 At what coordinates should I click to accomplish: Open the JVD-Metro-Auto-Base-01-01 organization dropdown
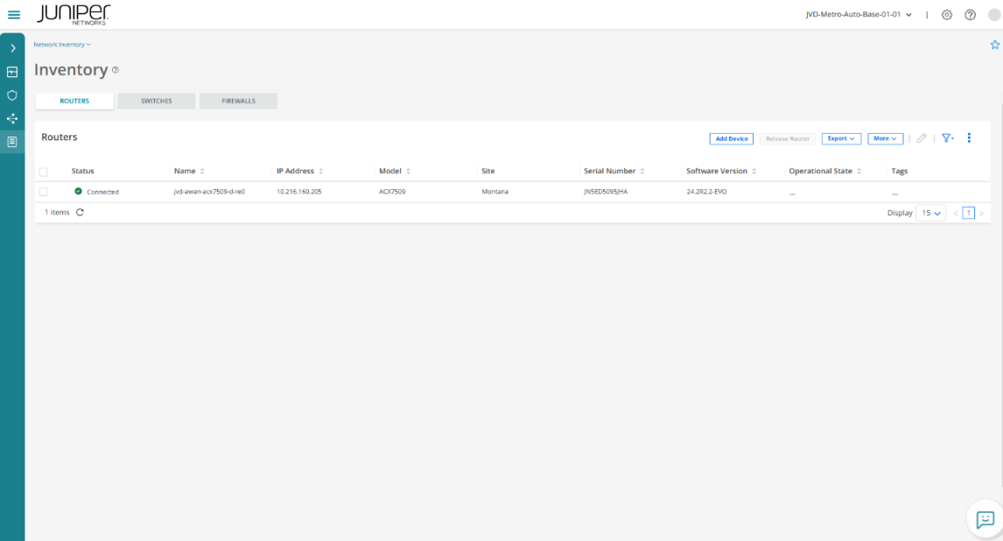coord(859,14)
